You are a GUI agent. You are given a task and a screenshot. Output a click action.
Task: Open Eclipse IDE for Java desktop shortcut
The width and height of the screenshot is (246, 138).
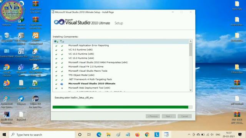click(36, 102)
